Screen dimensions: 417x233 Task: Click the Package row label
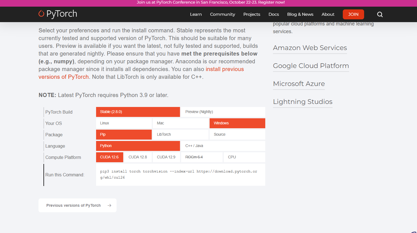pyautogui.click(x=54, y=135)
